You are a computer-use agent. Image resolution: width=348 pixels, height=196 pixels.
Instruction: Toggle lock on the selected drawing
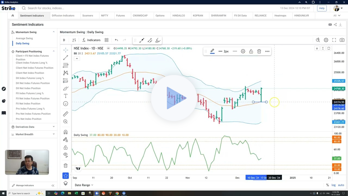(251, 51)
